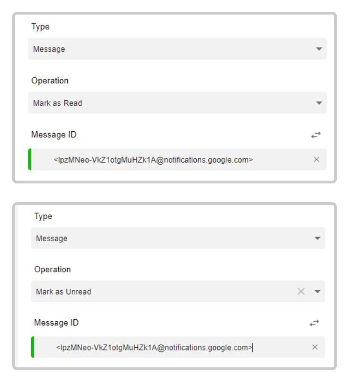This screenshot has width=350, height=381.
Task: Click the Message ID field in the Mark as Unread panel
Action: (178, 347)
